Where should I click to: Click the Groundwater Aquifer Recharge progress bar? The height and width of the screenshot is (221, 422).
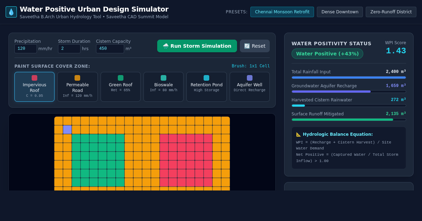[x=349, y=92]
